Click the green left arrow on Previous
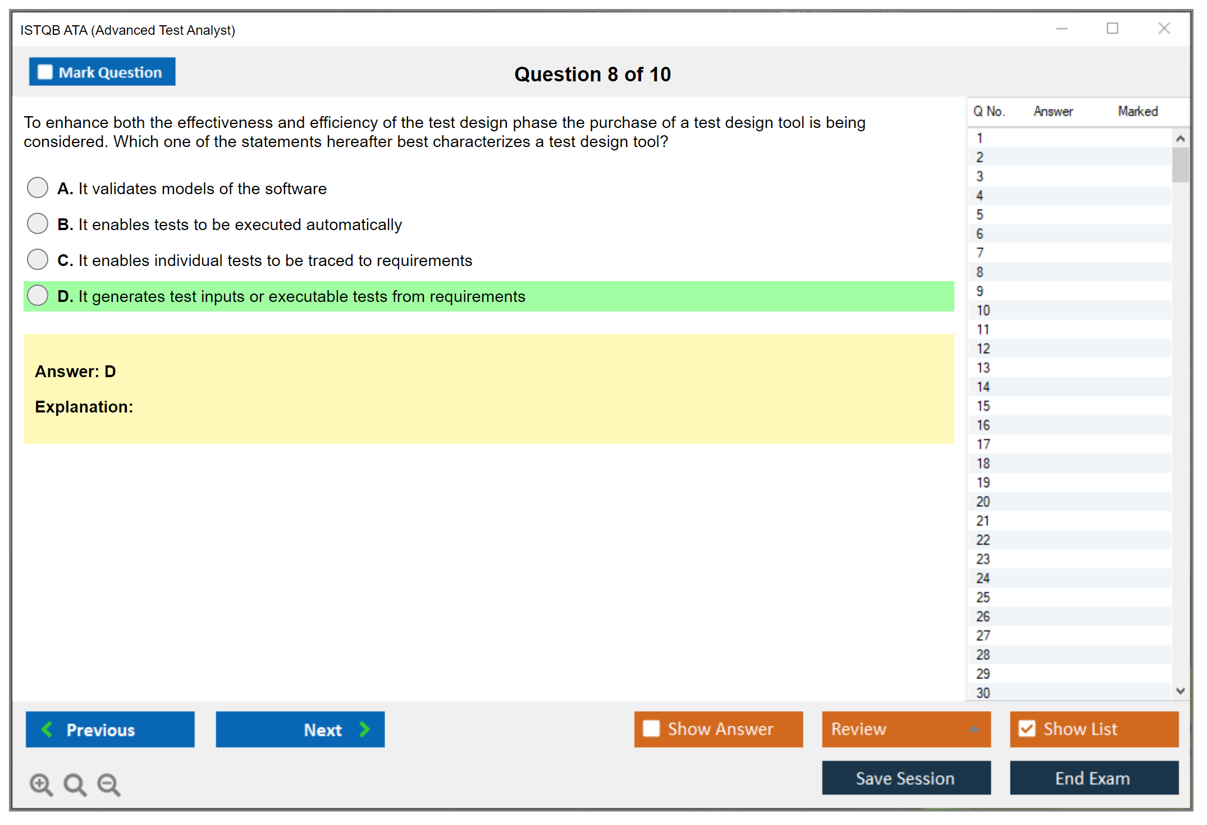The width and height of the screenshot is (1207, 825). (x=47, y=729)
